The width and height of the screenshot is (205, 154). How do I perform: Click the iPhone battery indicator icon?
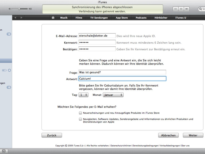click(x=4, y=70)
